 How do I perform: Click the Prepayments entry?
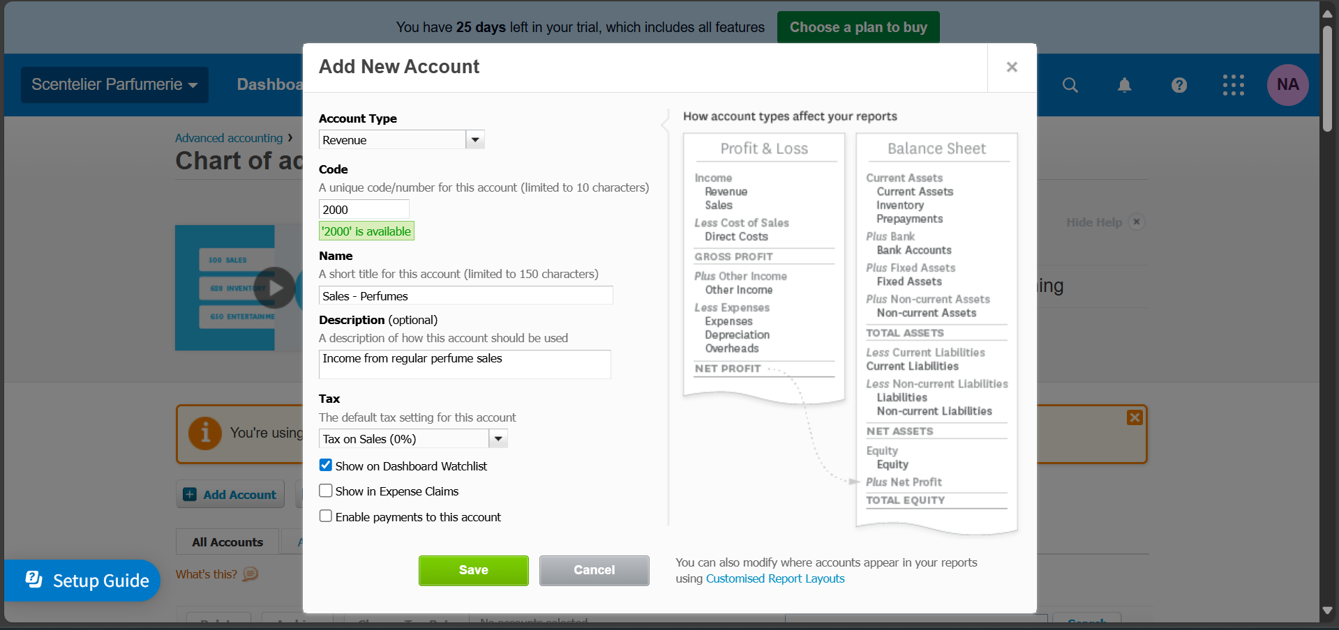point(910,219)
